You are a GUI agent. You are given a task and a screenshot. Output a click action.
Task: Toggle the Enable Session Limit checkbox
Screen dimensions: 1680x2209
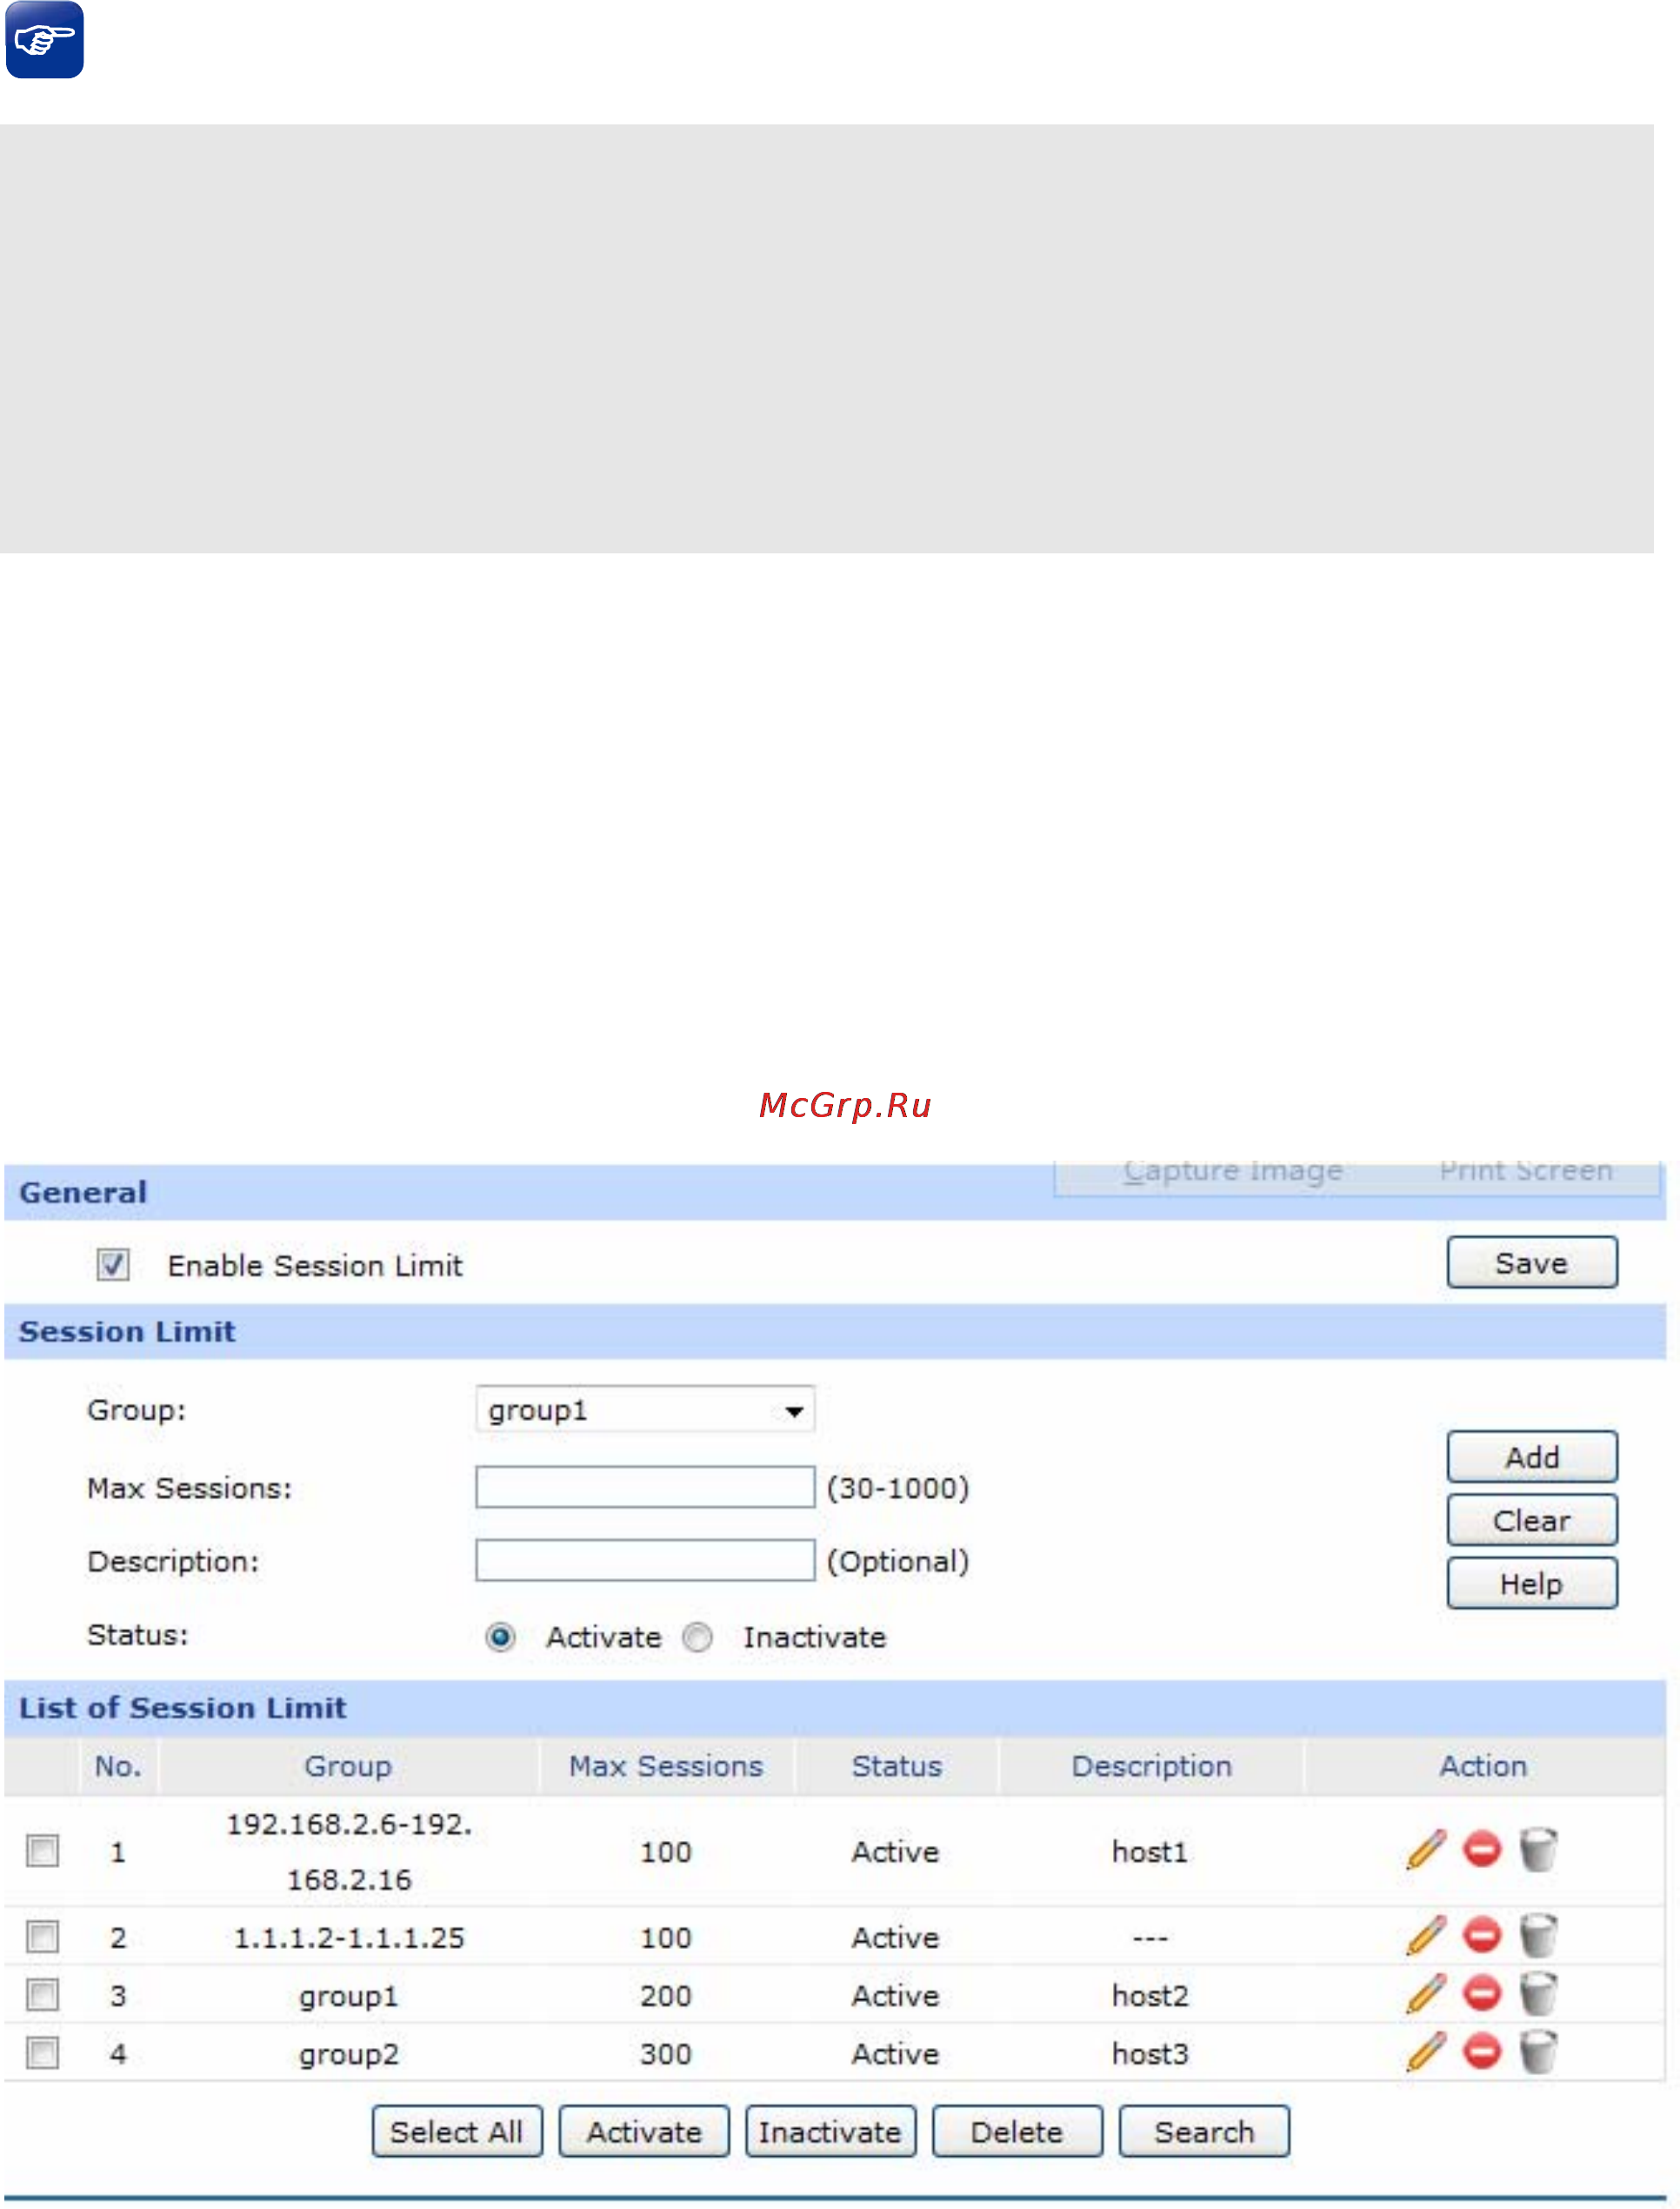tap(113, 1264)
